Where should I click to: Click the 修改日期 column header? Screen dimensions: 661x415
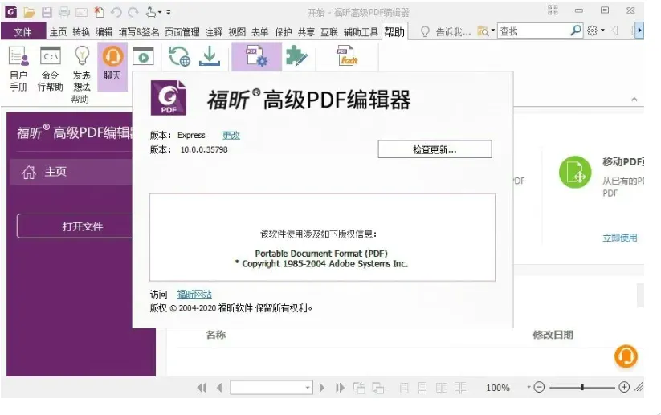(553, 335)
